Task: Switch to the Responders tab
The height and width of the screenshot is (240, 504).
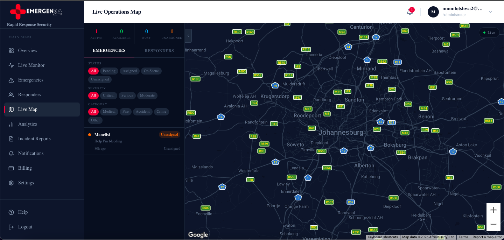Action: point(159,50)
